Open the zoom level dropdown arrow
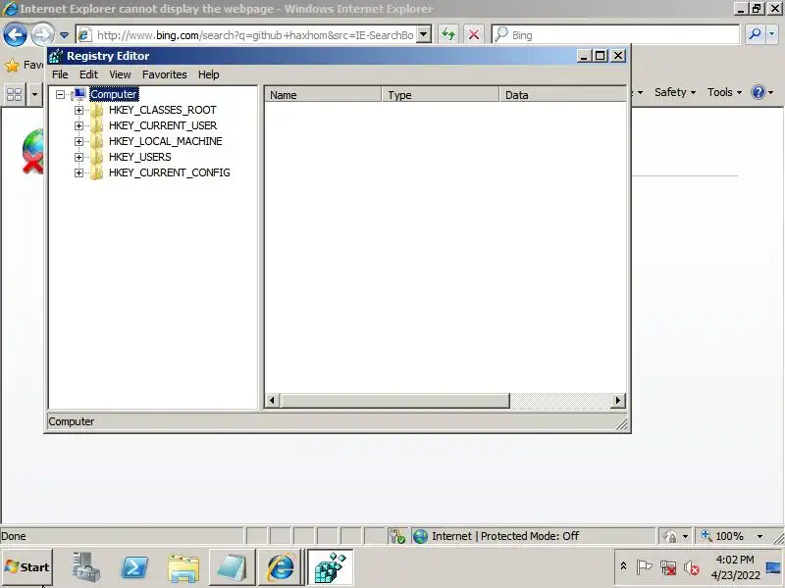The height and width of the screenshot is (588, 785). [759, 536]
